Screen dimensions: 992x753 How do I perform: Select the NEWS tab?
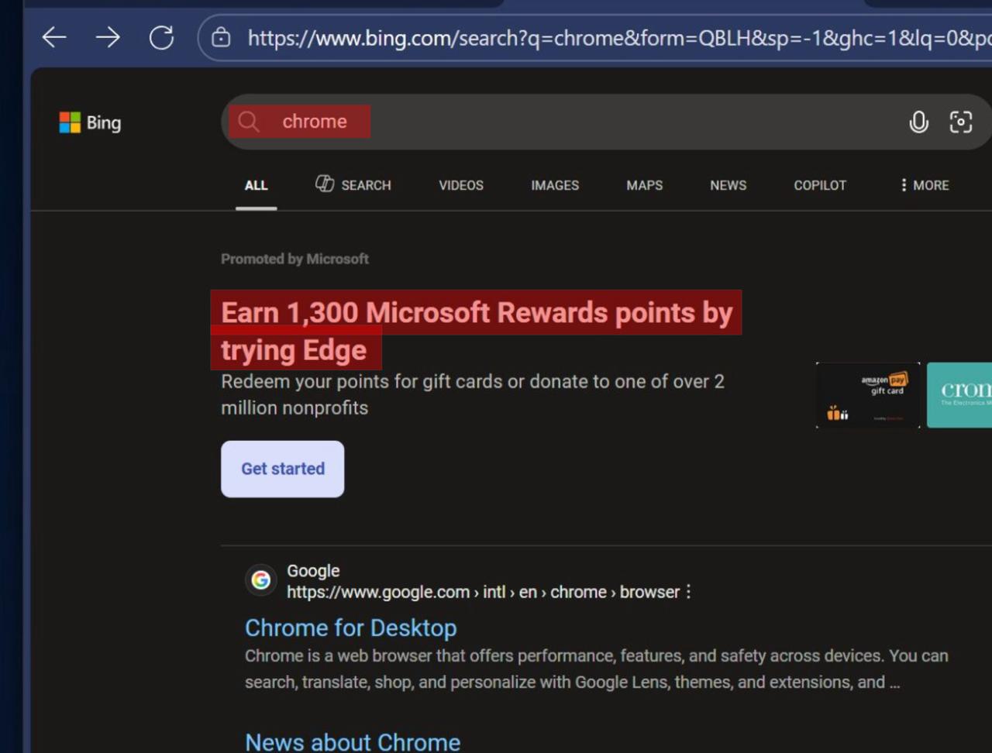(x=728, y=185)
